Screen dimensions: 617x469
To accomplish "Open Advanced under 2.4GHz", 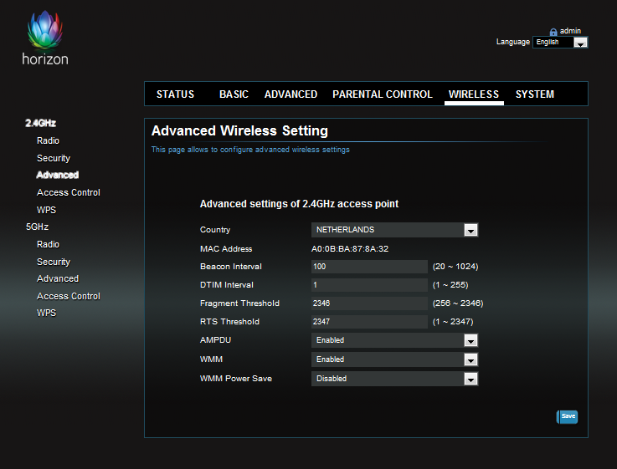I will (x=58, y=175).
